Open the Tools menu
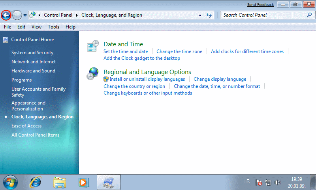The height and width of the screenshot is (190, 316). point(53,27)
